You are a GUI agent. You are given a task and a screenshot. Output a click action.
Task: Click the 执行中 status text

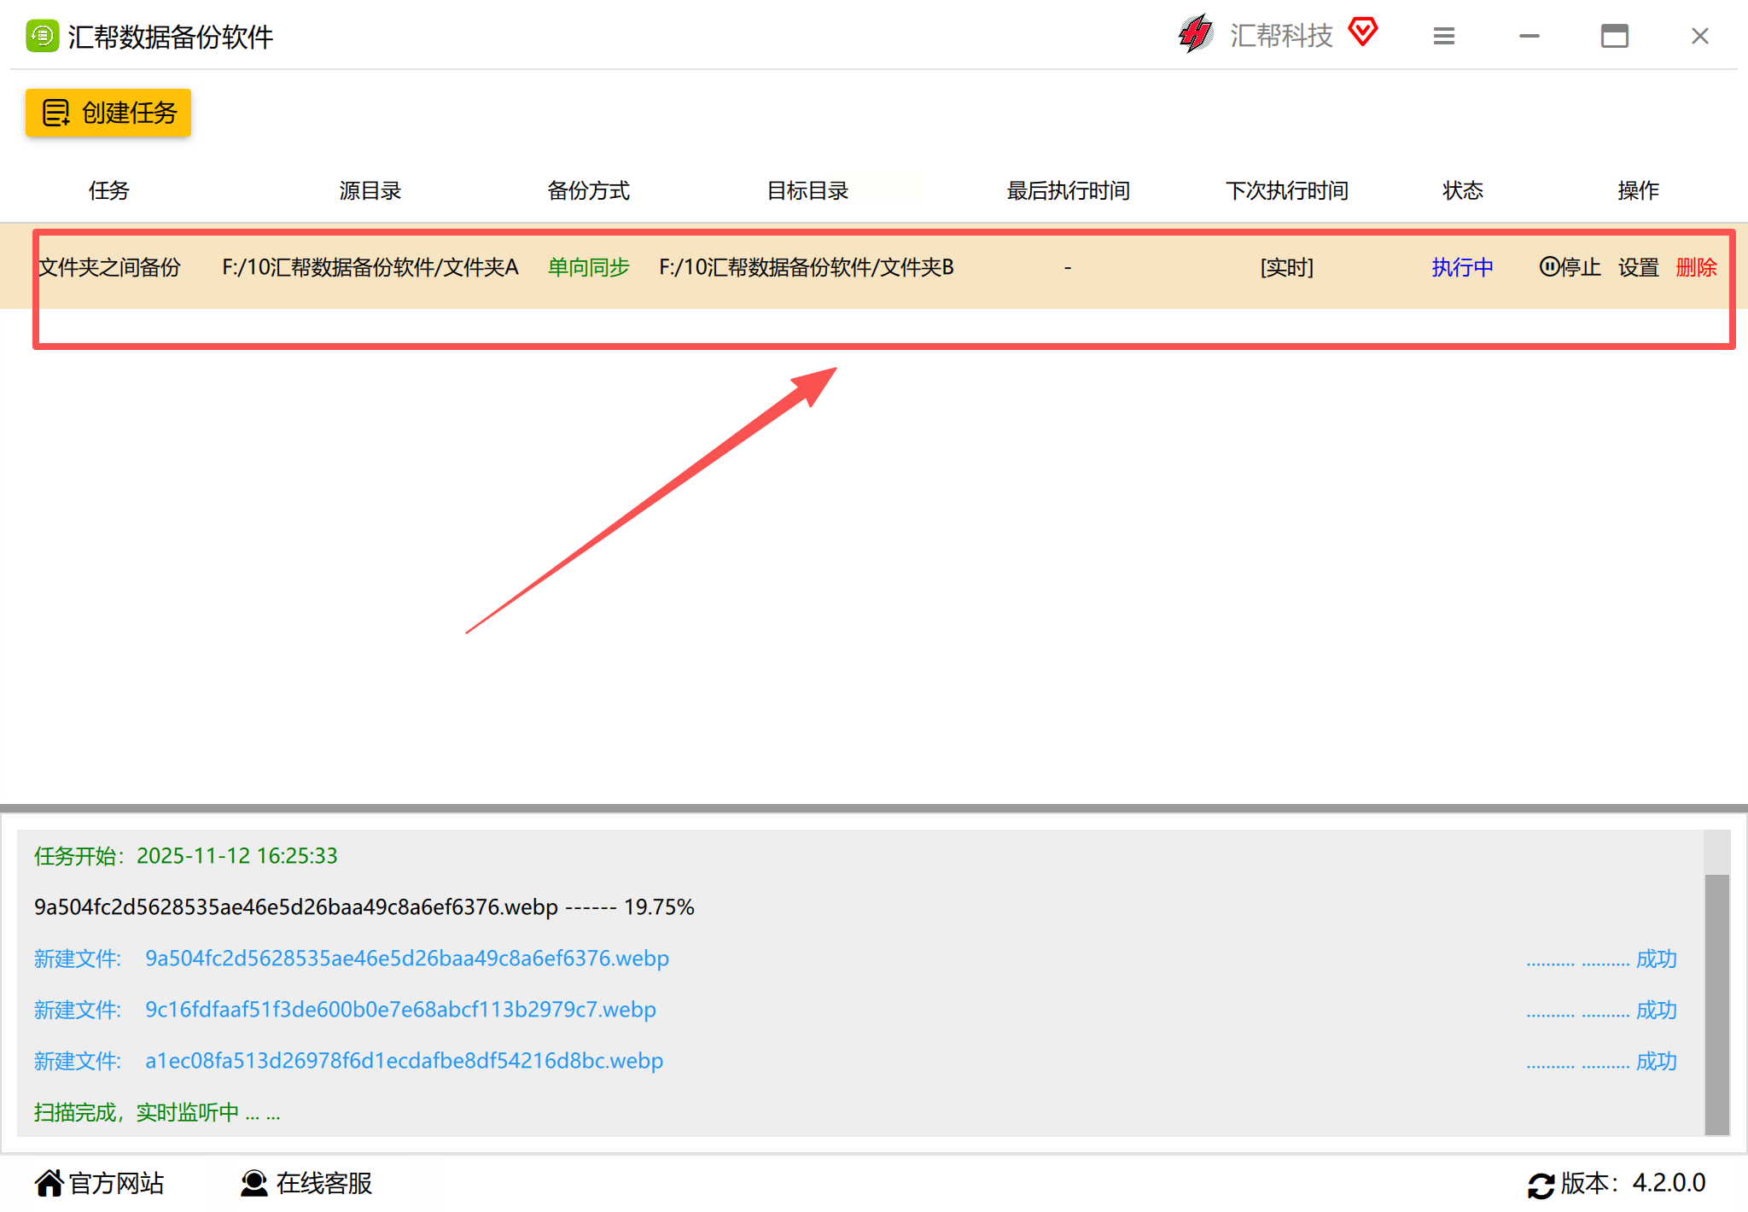(x=1462, y=268)
